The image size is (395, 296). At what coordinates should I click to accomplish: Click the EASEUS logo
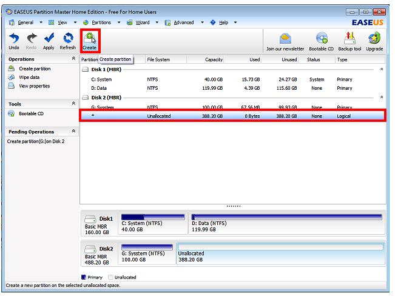(x=367, y=22)
